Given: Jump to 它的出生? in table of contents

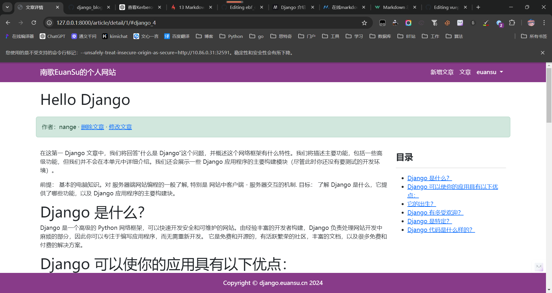Looking at the screenshot, I should click(x=421, y=204).
